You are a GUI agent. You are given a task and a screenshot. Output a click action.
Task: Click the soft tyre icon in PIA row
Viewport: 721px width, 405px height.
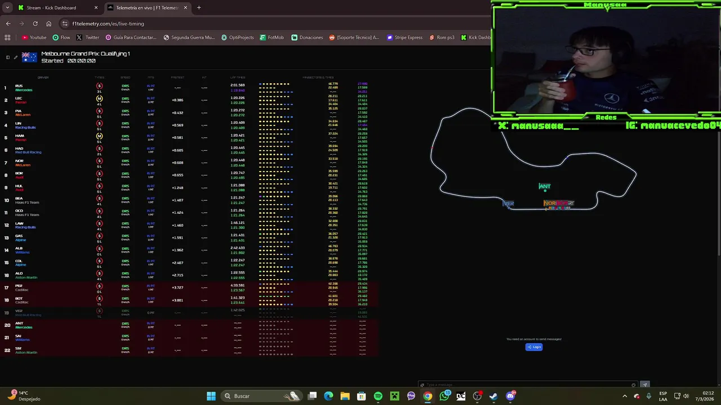pyautogui.click(x=99, y=111)
